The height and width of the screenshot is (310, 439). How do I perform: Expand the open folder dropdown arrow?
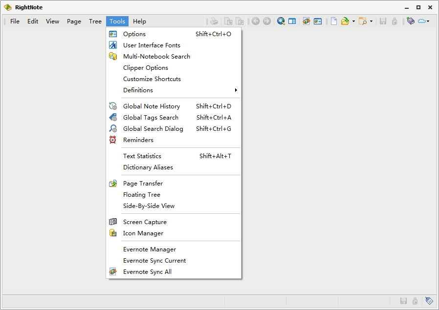[x=353, y=21]
